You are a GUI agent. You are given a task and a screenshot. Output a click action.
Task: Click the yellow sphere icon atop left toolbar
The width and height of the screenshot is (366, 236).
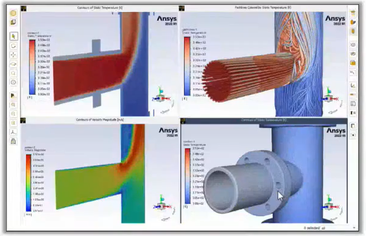tap(13, 13)
